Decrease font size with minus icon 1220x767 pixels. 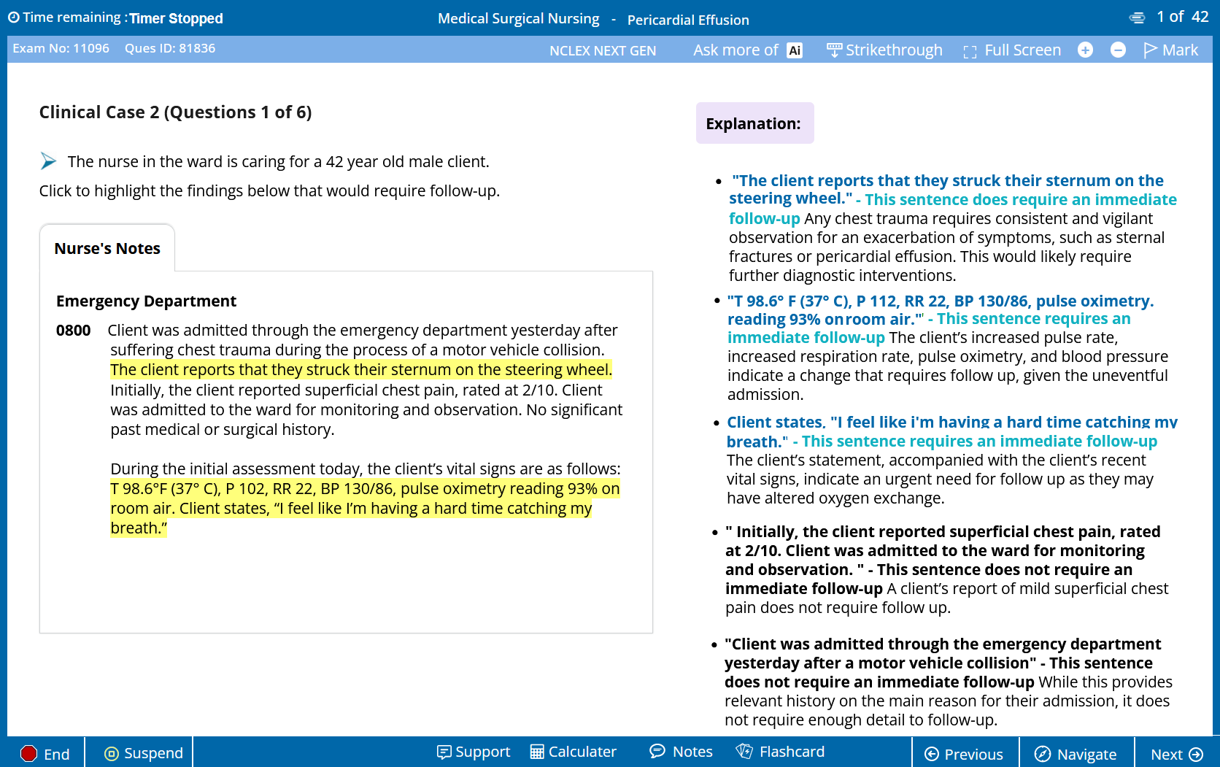[1118, 50]
